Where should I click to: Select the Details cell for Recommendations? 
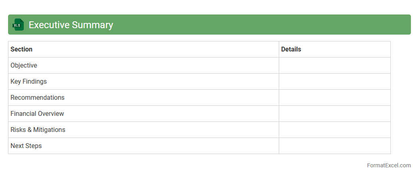pos(334,98)
